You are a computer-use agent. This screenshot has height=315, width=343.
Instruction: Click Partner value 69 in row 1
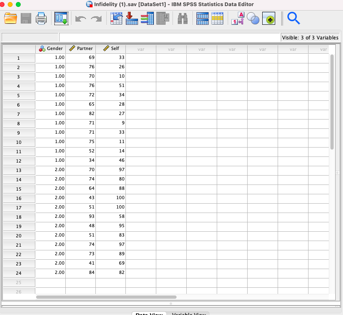tap(81, 58)
